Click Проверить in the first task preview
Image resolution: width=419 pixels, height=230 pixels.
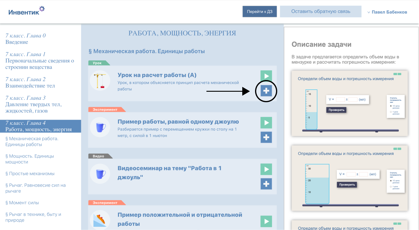336,110
